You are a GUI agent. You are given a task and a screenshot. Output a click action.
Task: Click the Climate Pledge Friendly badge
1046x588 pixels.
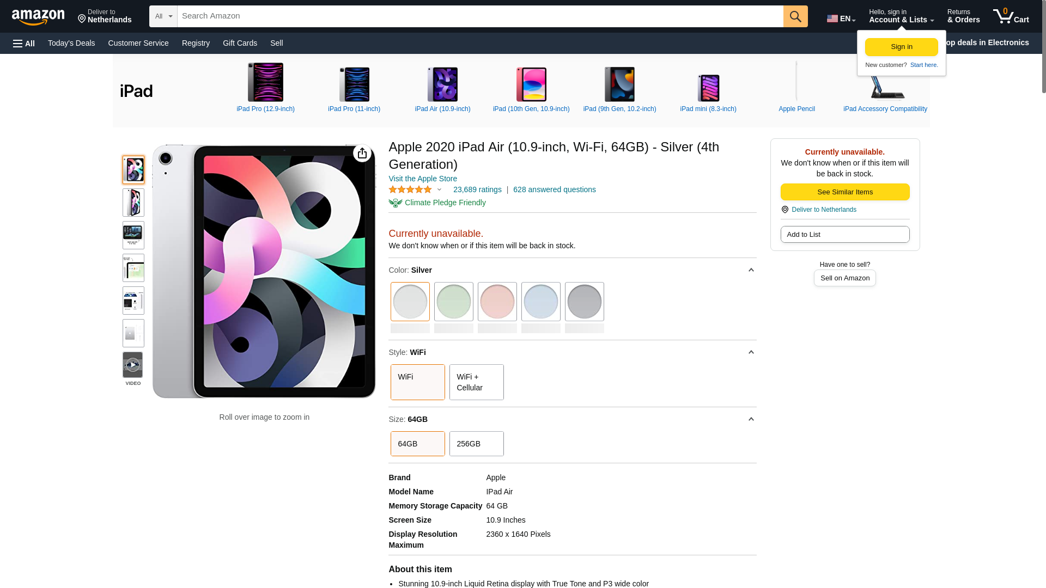click(x=437, y=203)
